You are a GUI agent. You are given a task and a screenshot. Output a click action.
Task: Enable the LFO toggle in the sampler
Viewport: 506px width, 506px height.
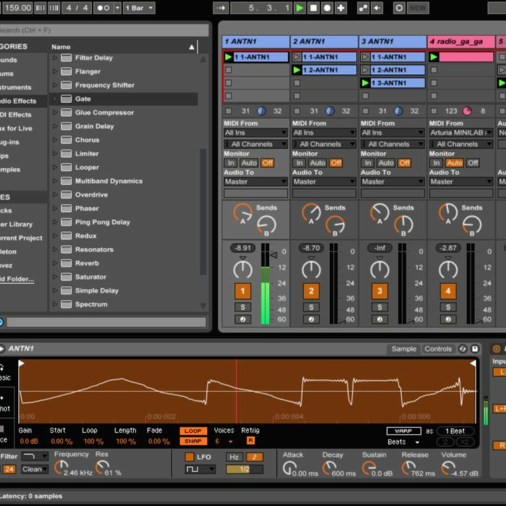pyautogui.click(x=189, y=457)
